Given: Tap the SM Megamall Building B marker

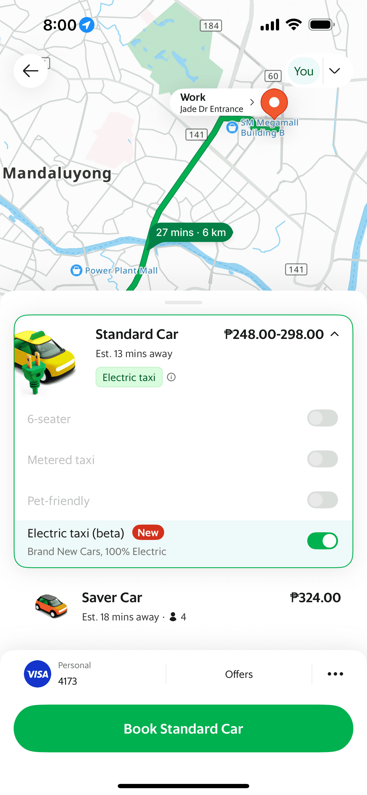Looking at the screenshot, I should [x=232, y=127].
